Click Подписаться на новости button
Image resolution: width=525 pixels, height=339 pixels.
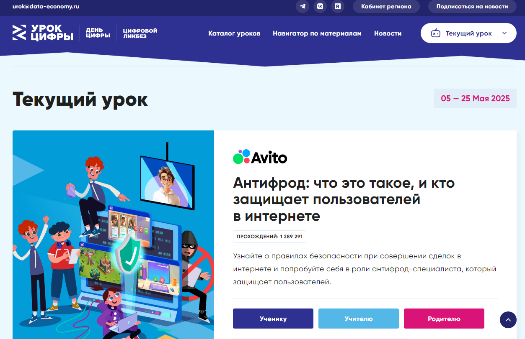472,7
